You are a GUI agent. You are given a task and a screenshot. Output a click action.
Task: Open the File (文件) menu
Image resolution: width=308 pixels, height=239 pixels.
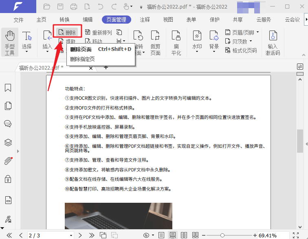pyautogui.click(x=18, y=20)
